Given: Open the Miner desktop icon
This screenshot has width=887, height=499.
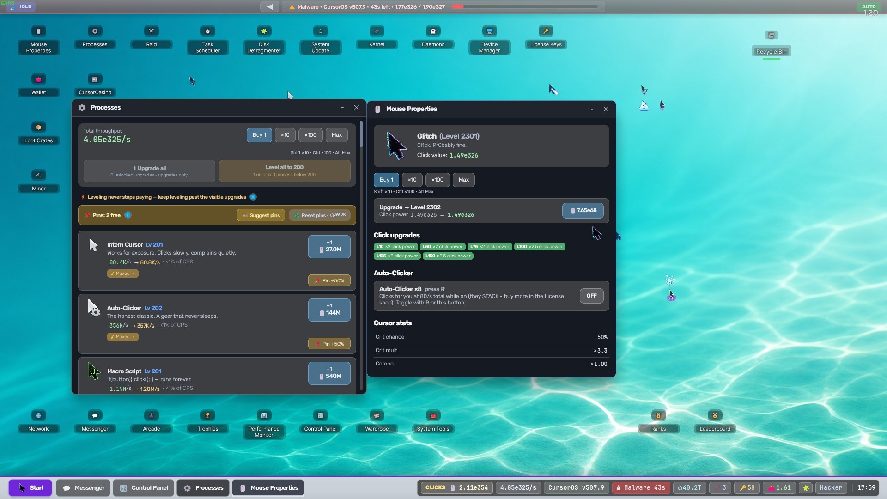Looking at the screenshot, I should click(x=38, y=181).
